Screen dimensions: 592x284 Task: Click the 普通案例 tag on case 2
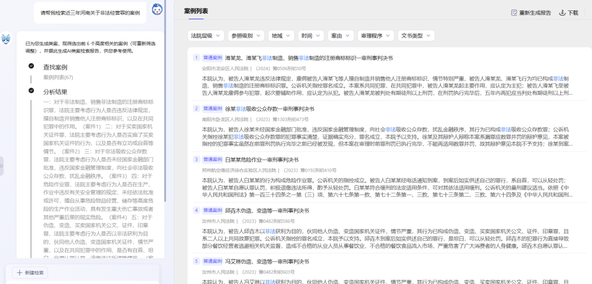pos(213,109)
